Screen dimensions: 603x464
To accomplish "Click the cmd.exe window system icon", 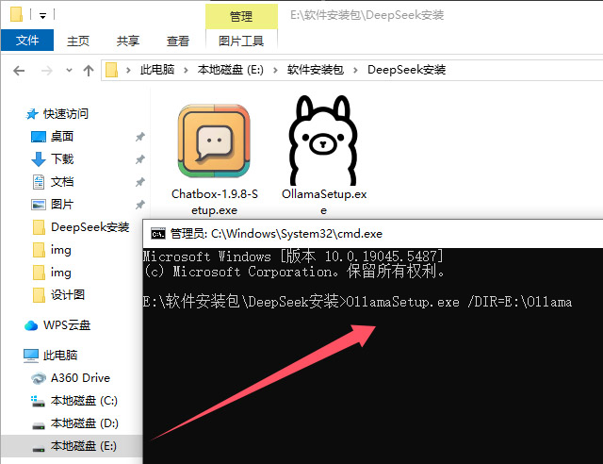I will click(158, 234).
